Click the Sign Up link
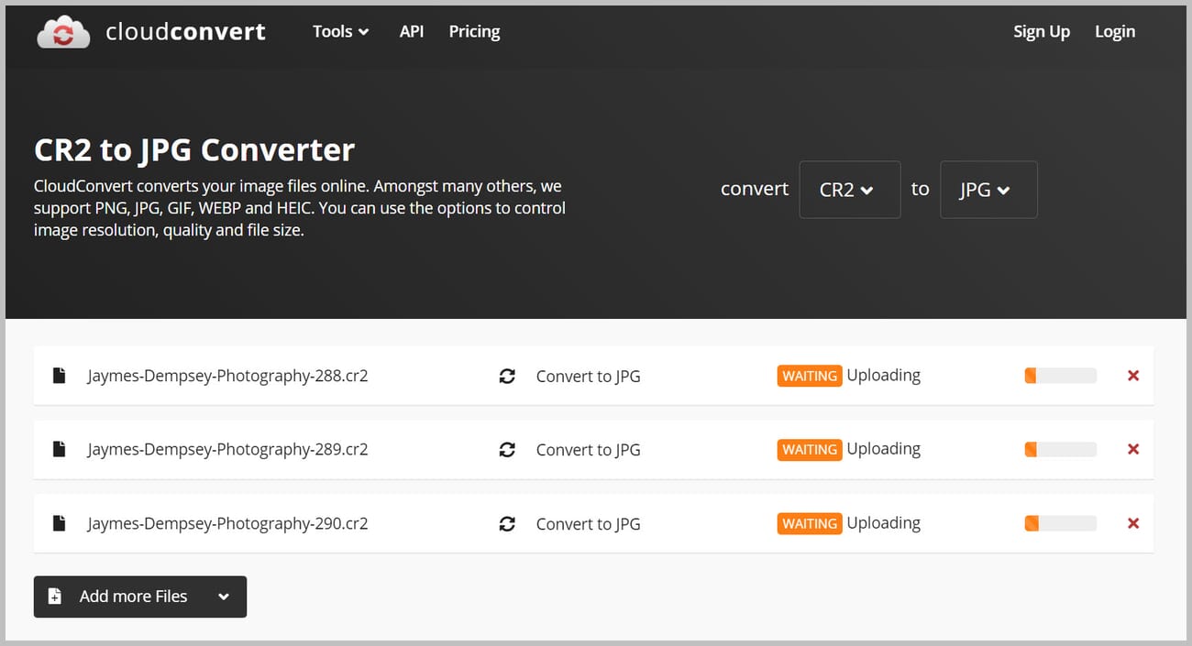 coord(1042,30)
